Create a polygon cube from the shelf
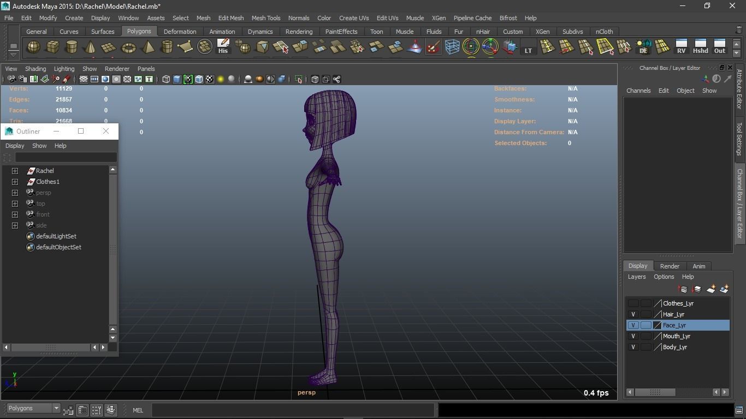The image size is (746, 419). click(52, 47)
